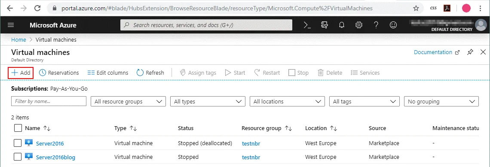Open Reservations
The height and width of the screenshot is (167, 490).
pyautogui.click(x=59, y=73)
